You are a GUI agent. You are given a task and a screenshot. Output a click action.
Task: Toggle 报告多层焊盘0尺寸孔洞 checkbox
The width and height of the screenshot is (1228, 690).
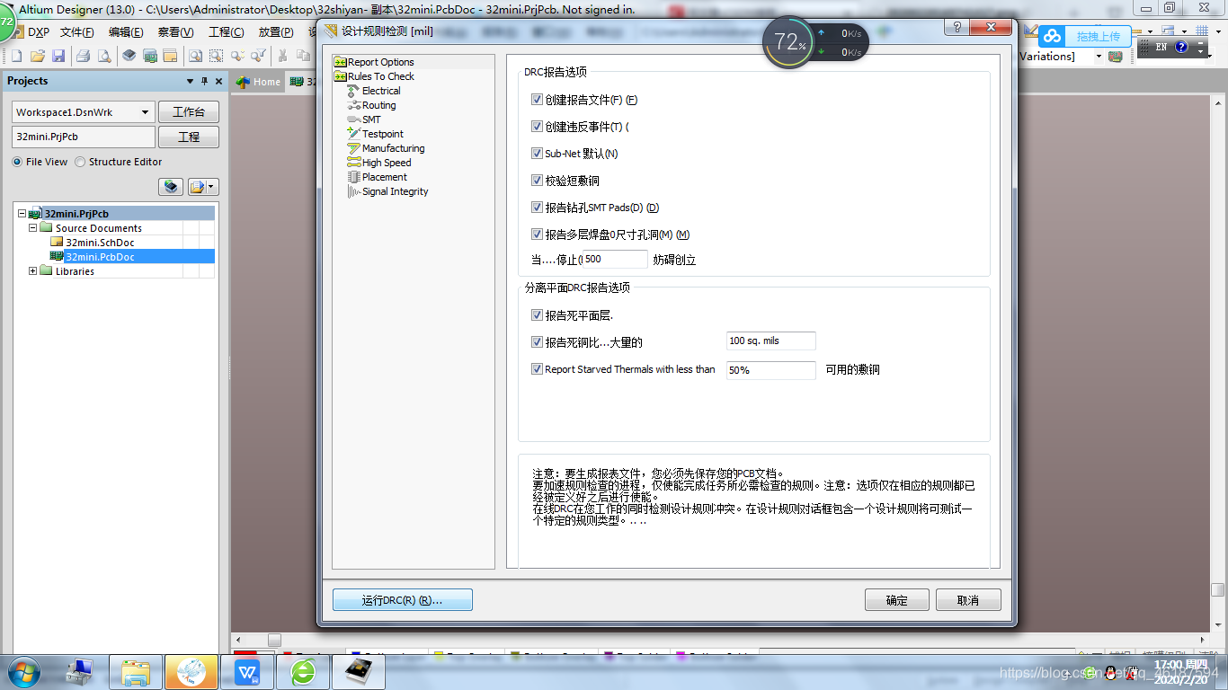point(537,234)
